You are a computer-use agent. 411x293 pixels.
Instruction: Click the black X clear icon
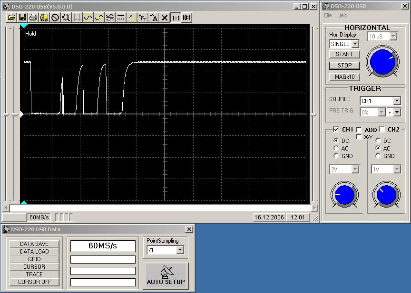tap(164, 18)
